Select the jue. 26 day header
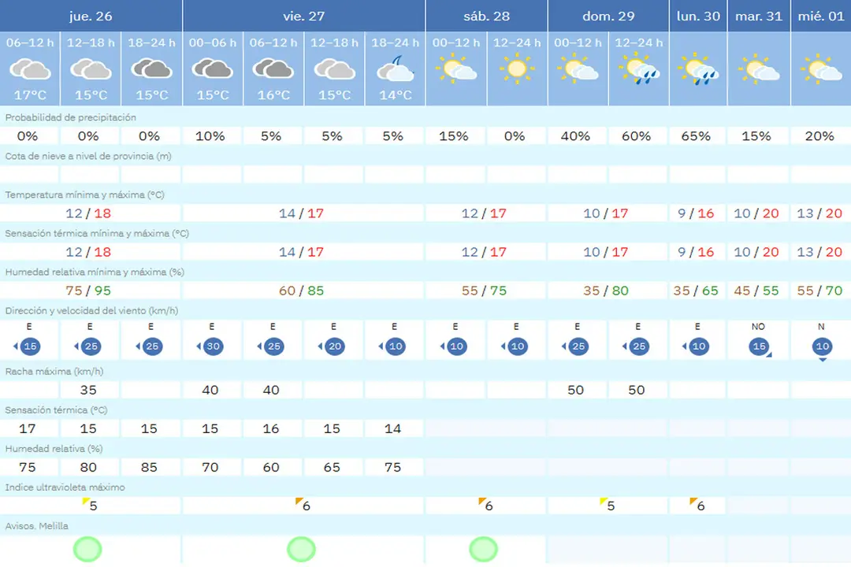This screenshot has height=567, width=851. pyautogui.click(x=91, y=16)
